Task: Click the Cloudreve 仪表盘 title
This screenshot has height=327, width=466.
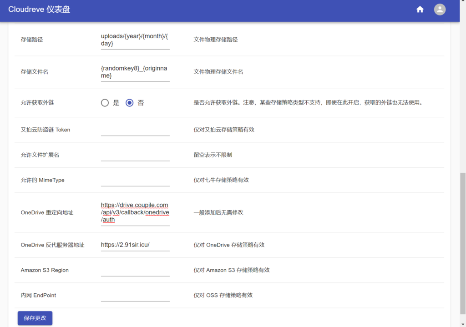Action: click(x=39, y=9)
